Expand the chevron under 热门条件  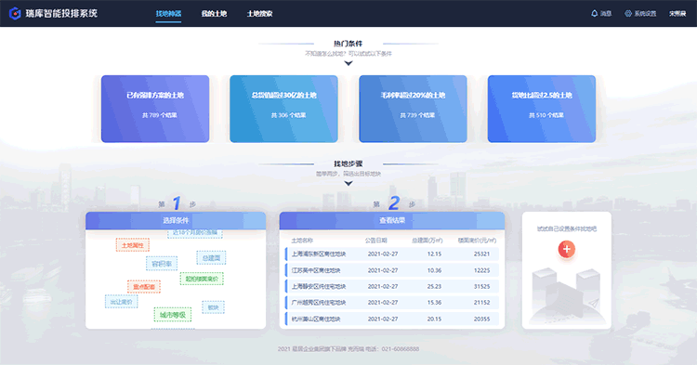tap(348, 63)
